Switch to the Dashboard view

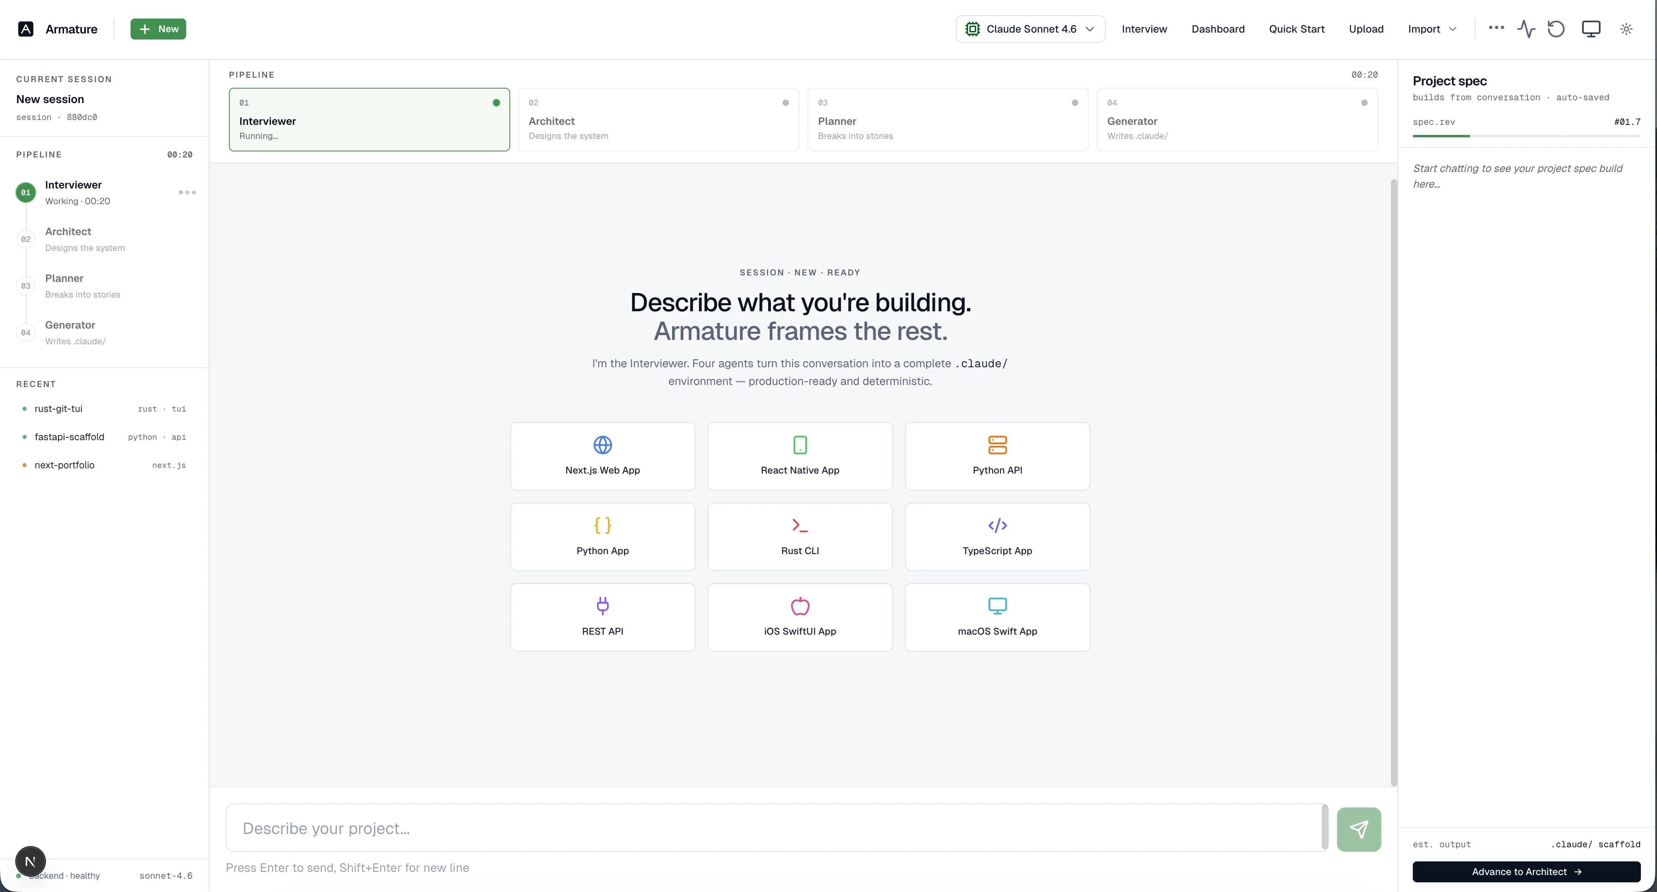pos(1217,29)
